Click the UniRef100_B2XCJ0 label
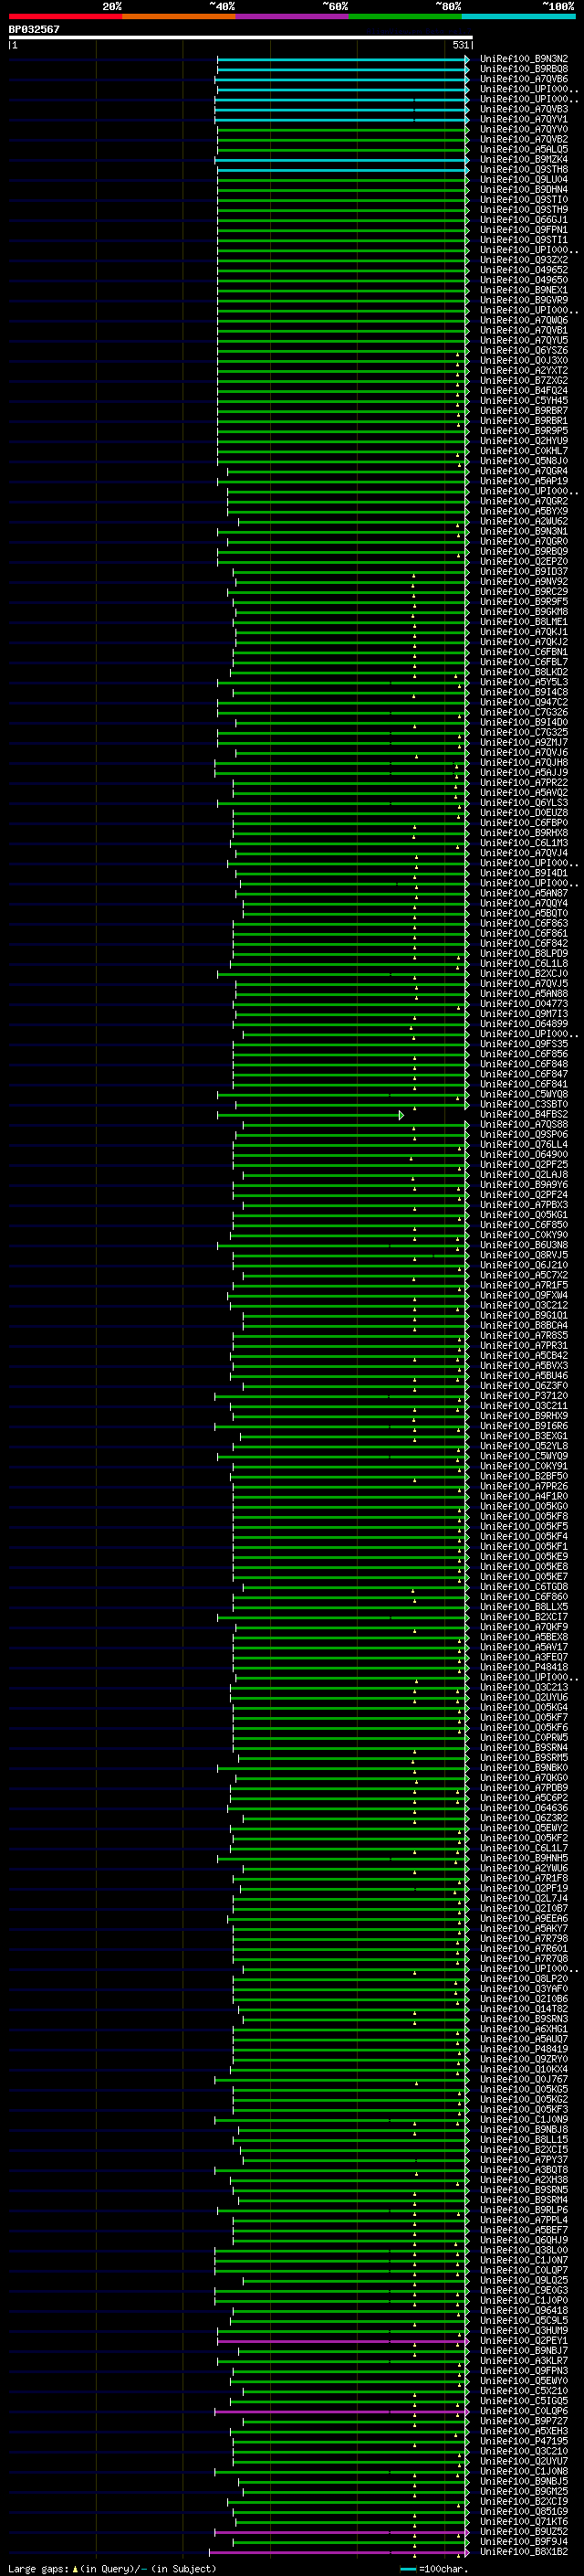Viewport: 584px width, 2576px height. 524,974
